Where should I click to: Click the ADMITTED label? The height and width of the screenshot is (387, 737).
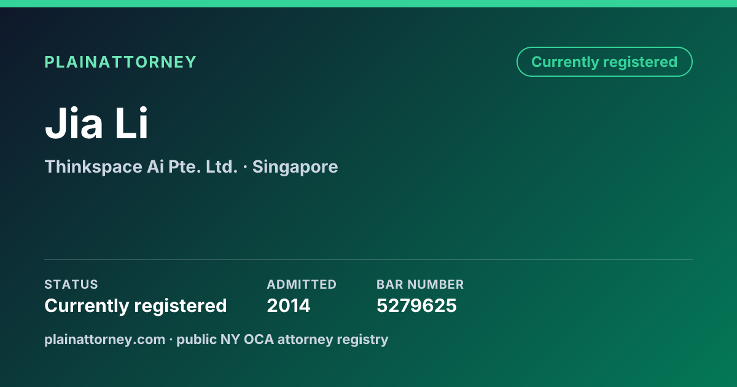click(302, 284)
